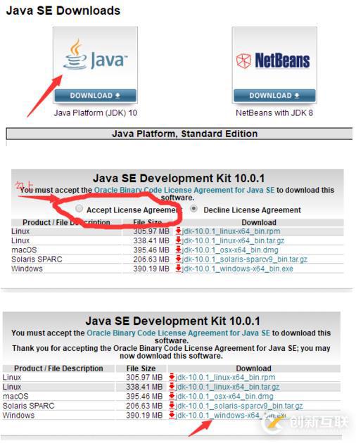This screenshot has height=443, width=356.
Task: Click the Java Platform JDK 10 DOWNLOAD button
Action: (95, 96)
